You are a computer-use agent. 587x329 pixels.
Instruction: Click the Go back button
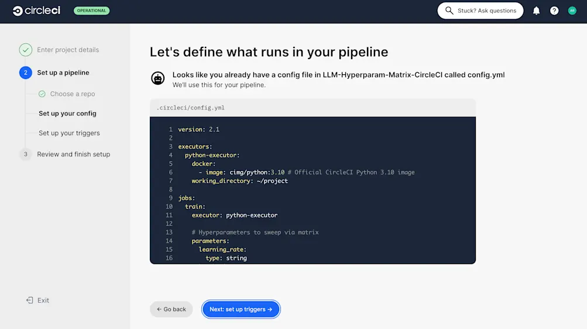coord(171,309)
